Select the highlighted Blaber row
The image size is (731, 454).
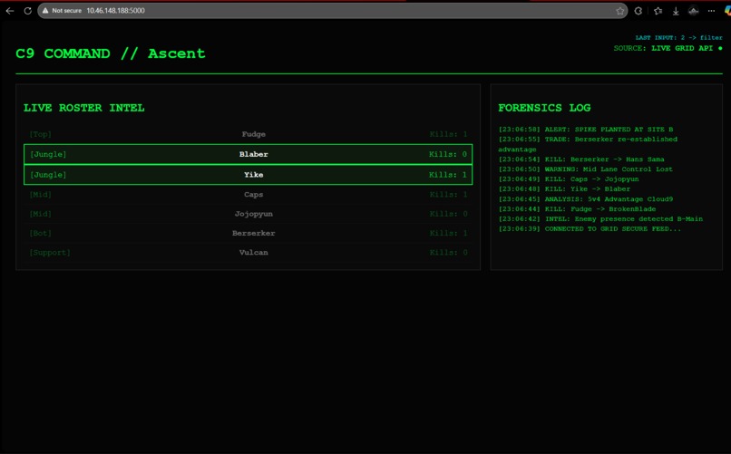pos(248,154)
